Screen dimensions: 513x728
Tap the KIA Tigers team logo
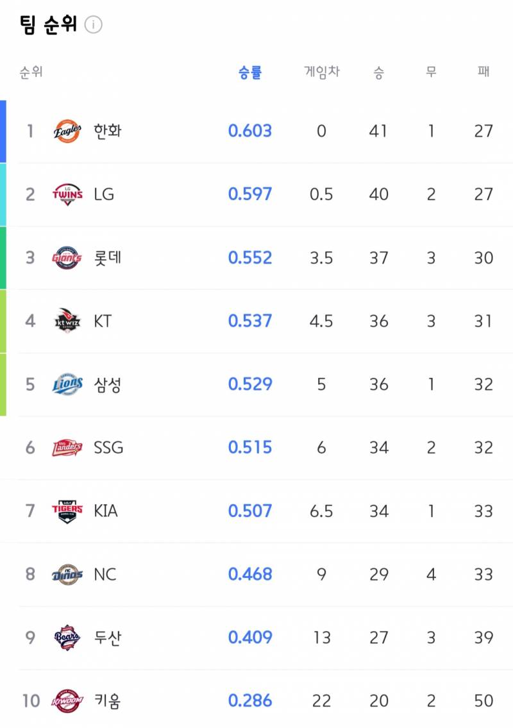[67, 511]
